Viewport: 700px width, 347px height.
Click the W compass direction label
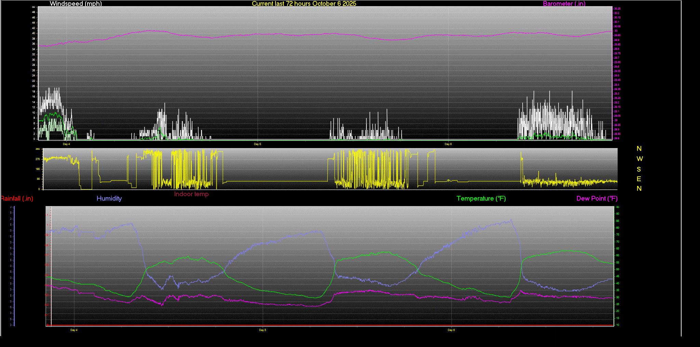[640, 159]
